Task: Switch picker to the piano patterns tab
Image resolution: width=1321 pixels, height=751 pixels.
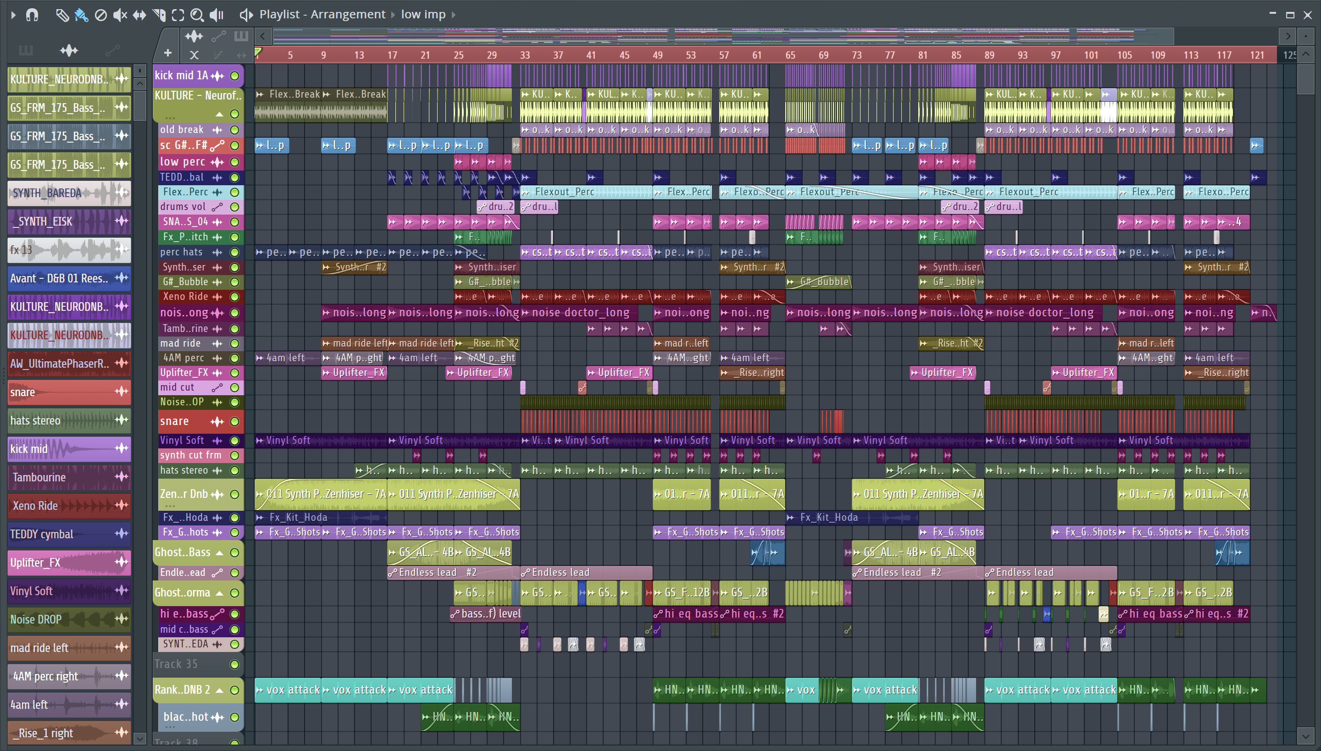Action: pos(25,50)
